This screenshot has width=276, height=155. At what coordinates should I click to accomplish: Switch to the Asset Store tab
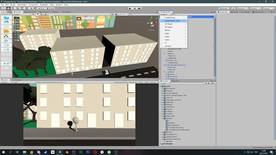[30, 12]
